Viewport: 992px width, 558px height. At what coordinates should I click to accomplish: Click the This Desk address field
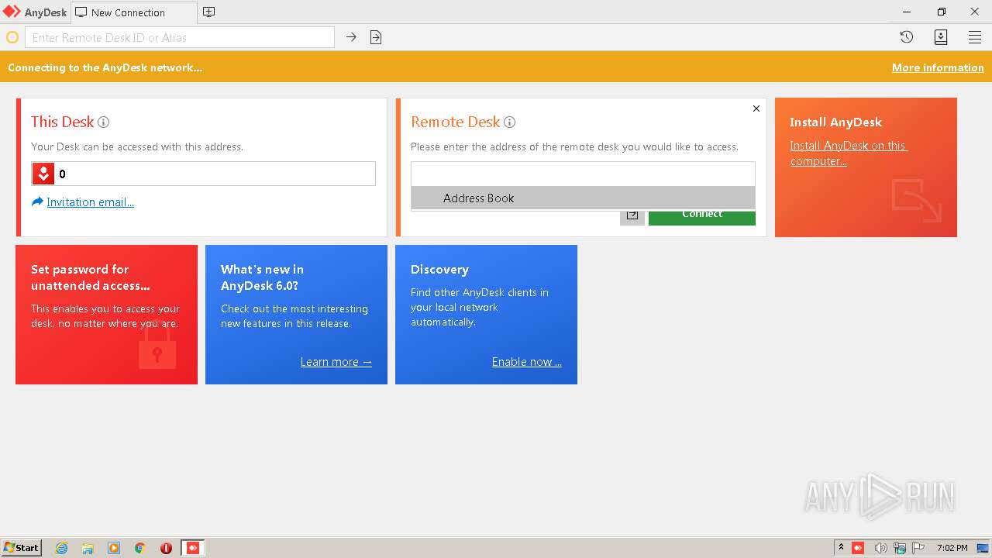tap(203, 174)
